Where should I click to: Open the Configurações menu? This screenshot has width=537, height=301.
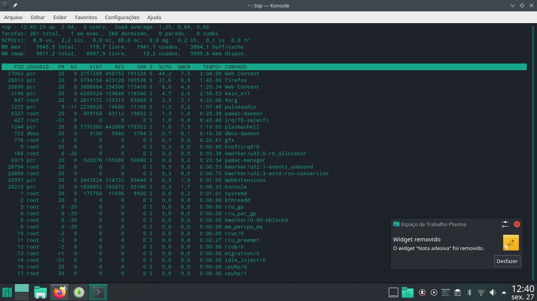[122, 17]
